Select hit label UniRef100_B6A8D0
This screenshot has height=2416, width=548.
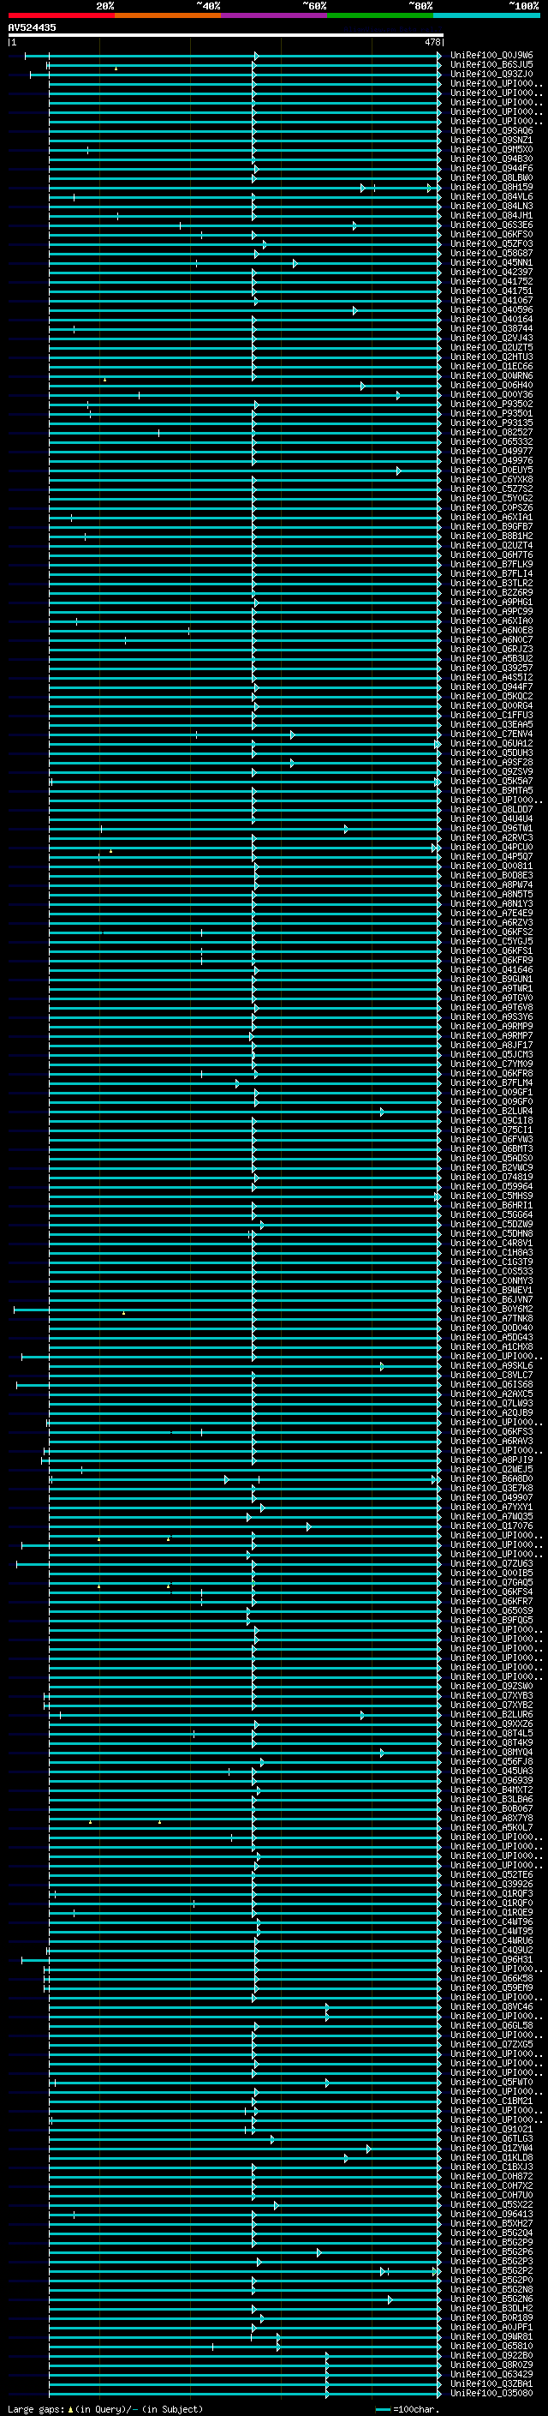(491, 1479)
